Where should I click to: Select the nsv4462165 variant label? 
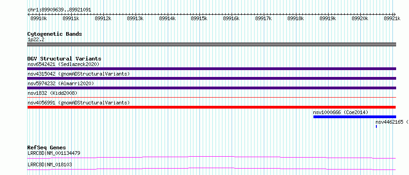click(392, 122)
